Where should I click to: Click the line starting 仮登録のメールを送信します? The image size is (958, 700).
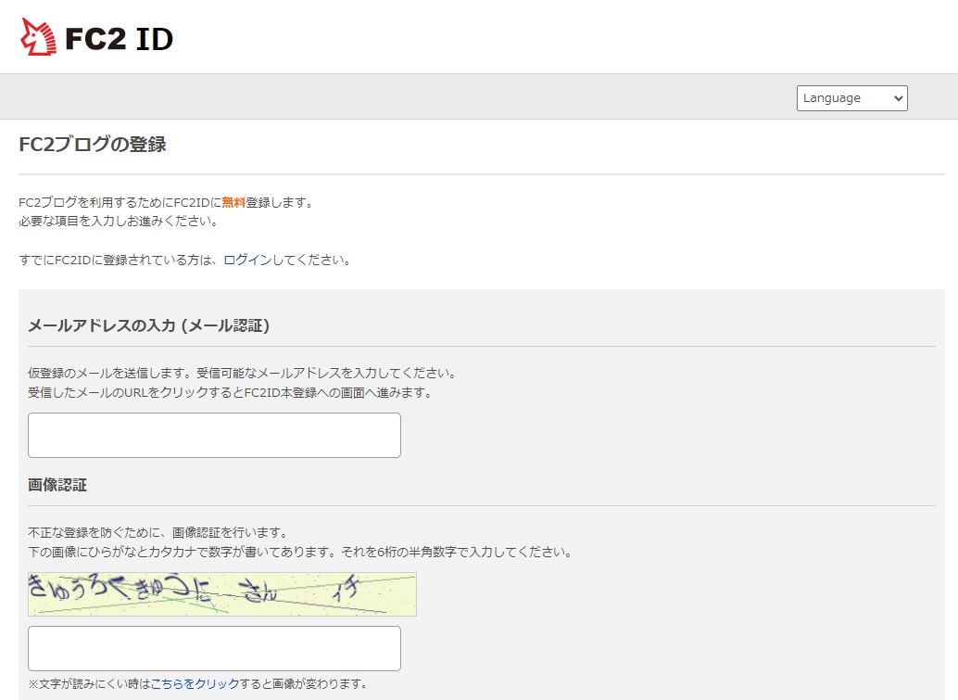(242, 373)
